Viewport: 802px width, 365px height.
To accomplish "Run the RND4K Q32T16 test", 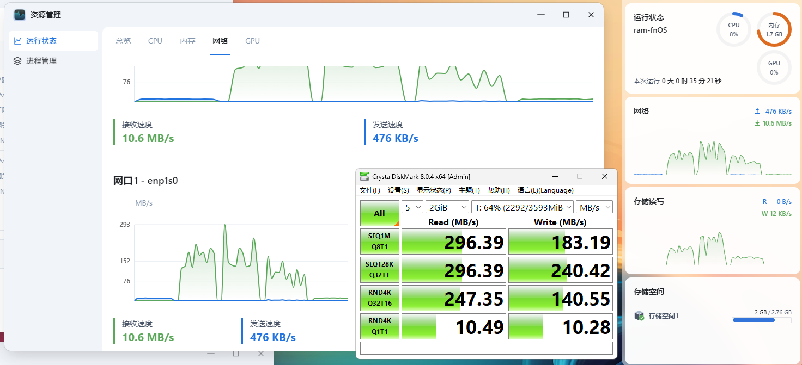I will tap(380, 298).
